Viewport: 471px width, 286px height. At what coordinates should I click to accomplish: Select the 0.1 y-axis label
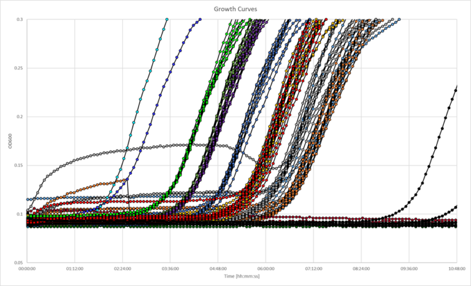(x=20, y=214)
